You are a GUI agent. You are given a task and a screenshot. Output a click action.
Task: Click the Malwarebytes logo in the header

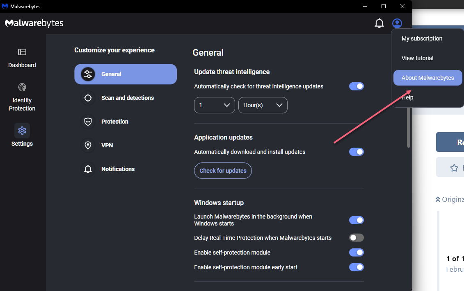click(34, 23)
